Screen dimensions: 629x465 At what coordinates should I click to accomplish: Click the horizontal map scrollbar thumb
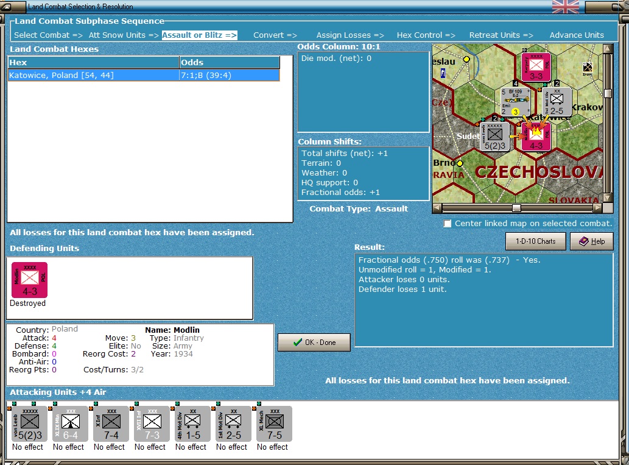[517, 208]
